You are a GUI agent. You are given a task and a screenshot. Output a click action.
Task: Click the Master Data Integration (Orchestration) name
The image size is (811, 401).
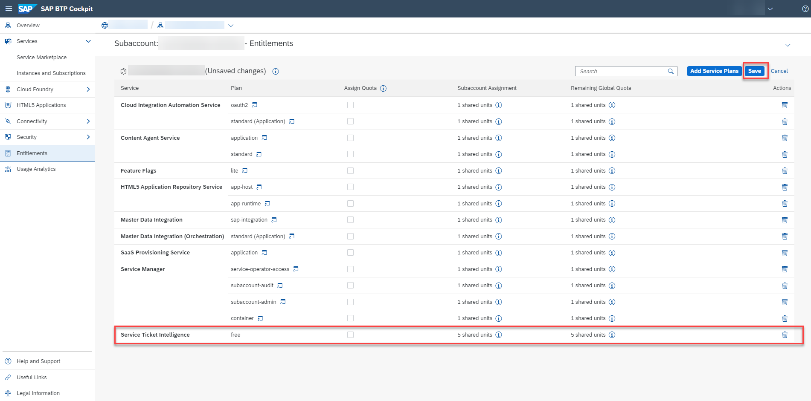[x=172, y=237]
